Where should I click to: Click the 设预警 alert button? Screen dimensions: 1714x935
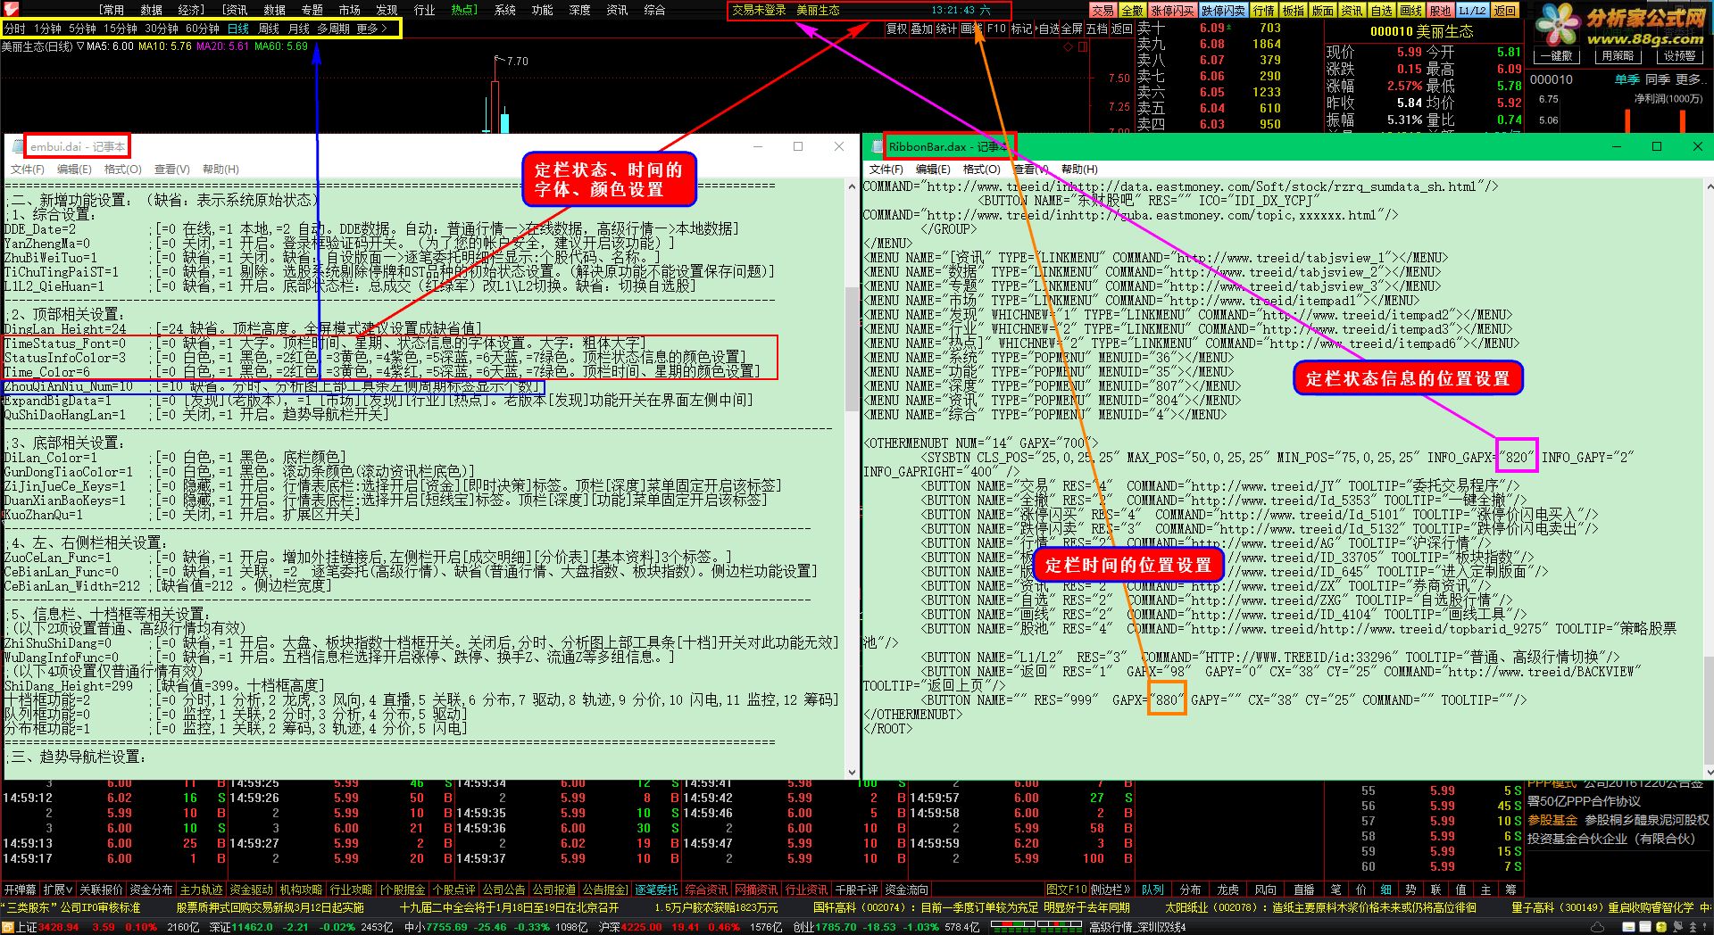(x=1679, y=55)
